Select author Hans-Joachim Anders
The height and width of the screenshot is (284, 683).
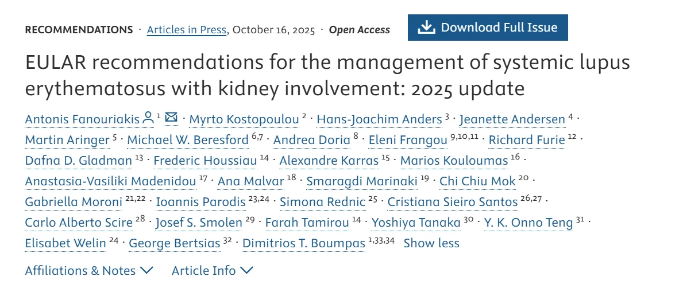[x=379, y=119]
